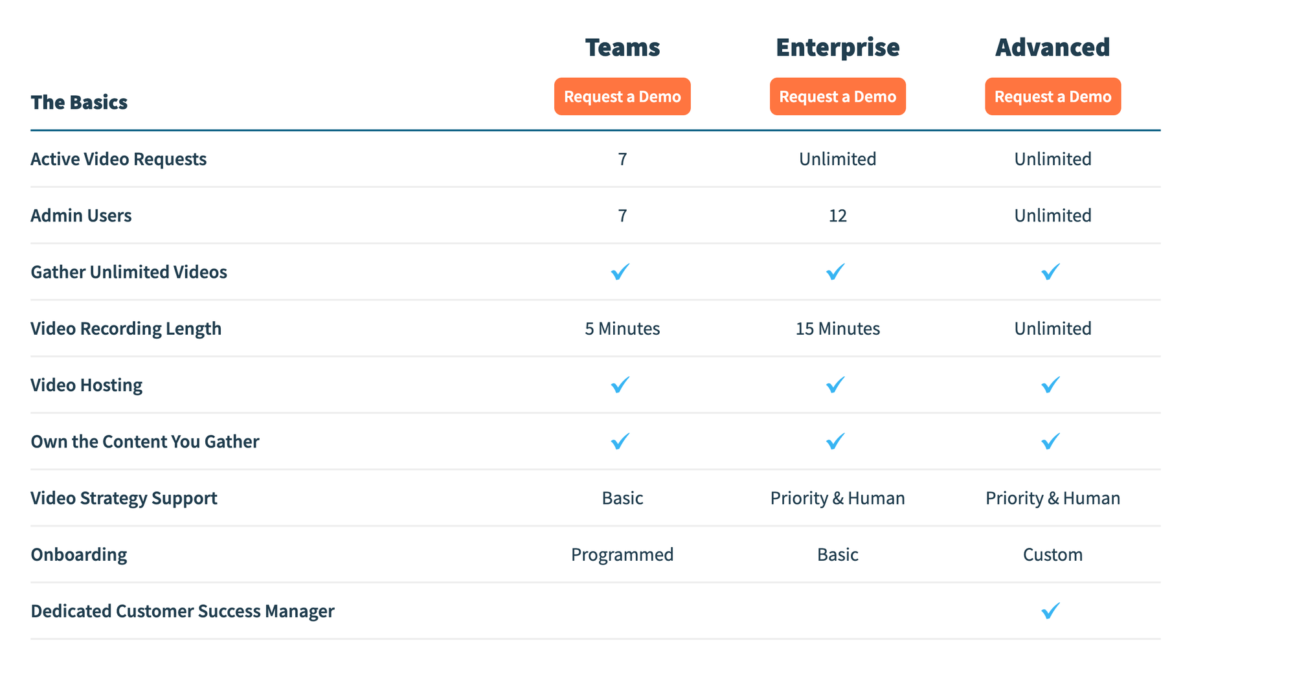Click Advanced's Custom onboarding value
This screenshot has height=676, width=1295.
[1052, 555]
